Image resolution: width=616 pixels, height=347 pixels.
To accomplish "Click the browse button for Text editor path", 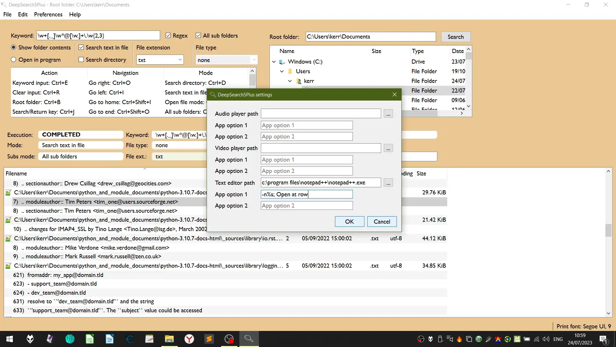I will [389, 182].
